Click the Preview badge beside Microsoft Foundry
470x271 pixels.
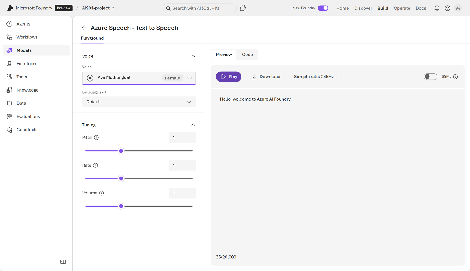pyautogui.click(x=63, y=8)
